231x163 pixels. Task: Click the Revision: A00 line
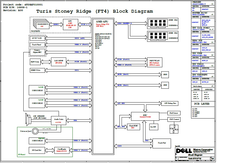pos(13,10)
